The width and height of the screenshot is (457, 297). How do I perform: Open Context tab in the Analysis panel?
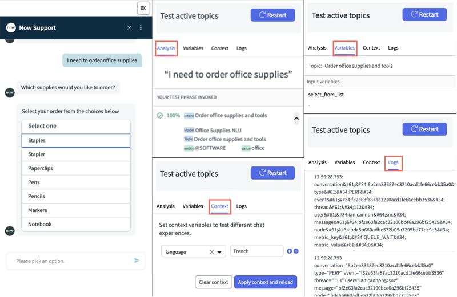coord(220,48)
